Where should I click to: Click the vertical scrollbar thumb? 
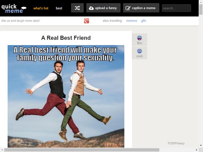click(x=201, y=9)
